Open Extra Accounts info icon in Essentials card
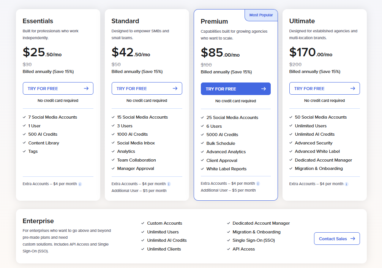The height and width of the screenshot is (268, 382). (80, 184)
